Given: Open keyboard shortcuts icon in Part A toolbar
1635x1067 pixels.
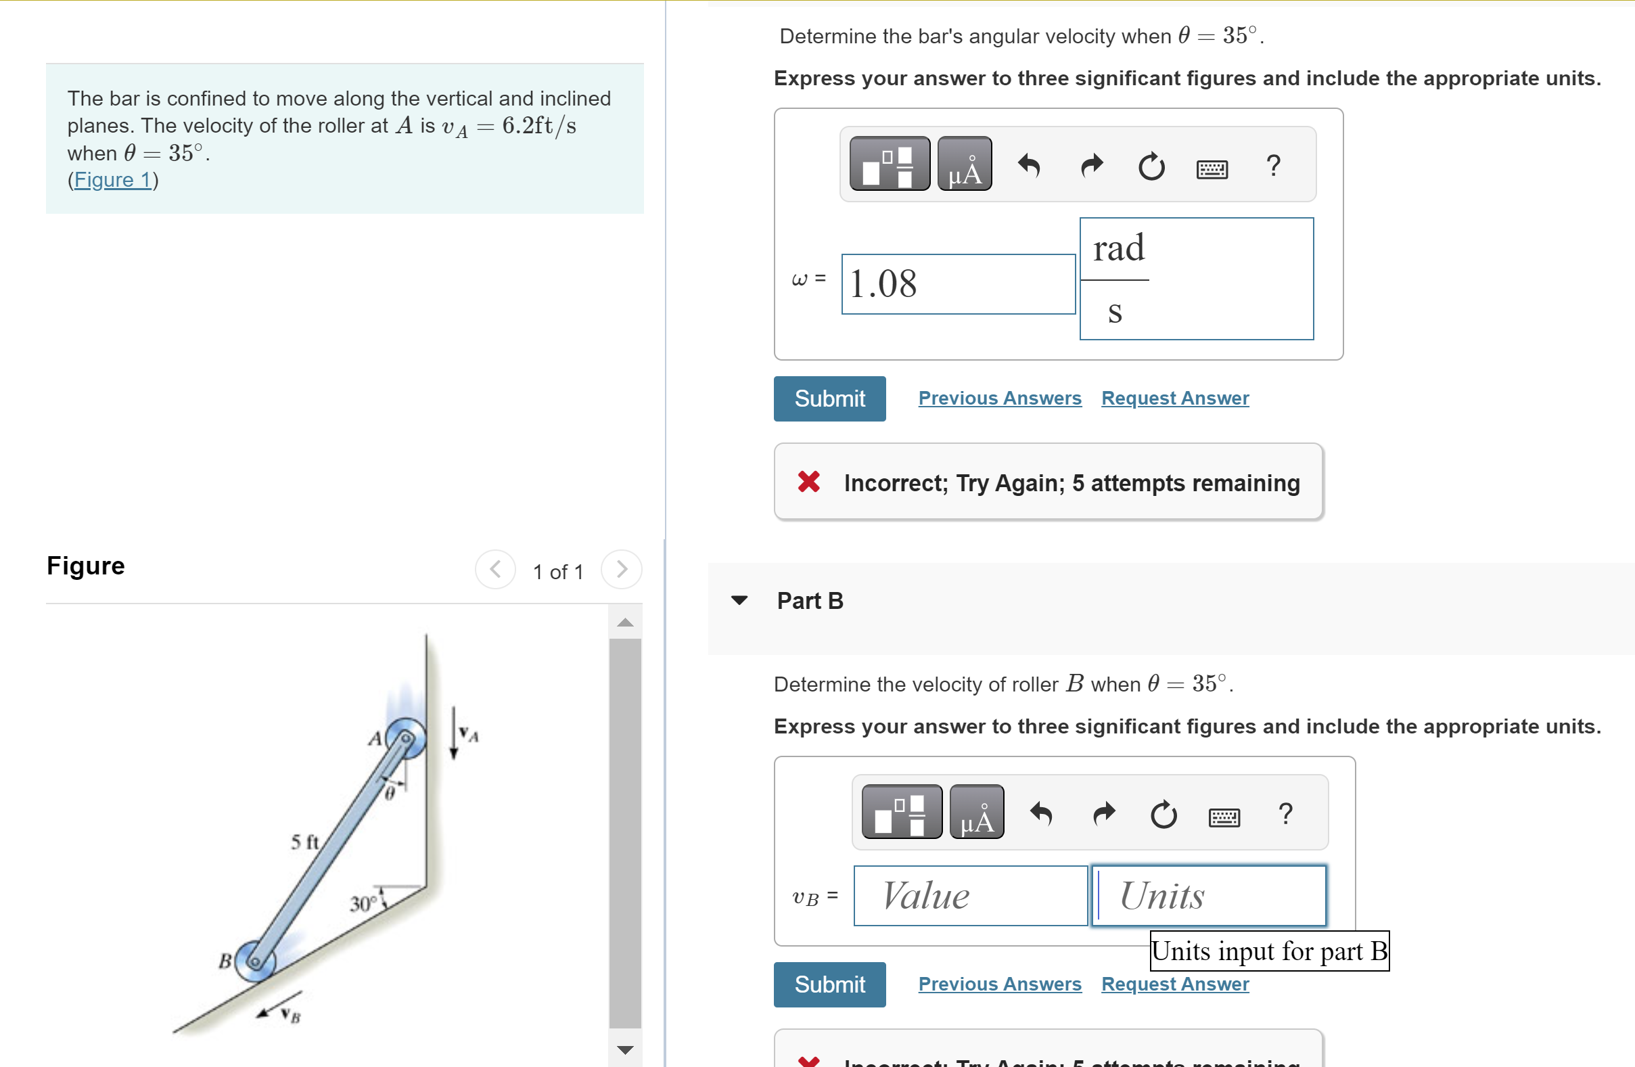Looking at the screenshot, I should coord(1212,167).
